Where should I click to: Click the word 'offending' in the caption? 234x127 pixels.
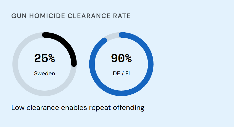point(129,108)
